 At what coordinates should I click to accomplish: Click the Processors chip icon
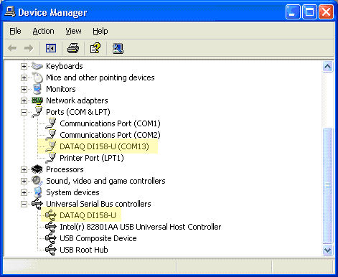tap(37, 169)
